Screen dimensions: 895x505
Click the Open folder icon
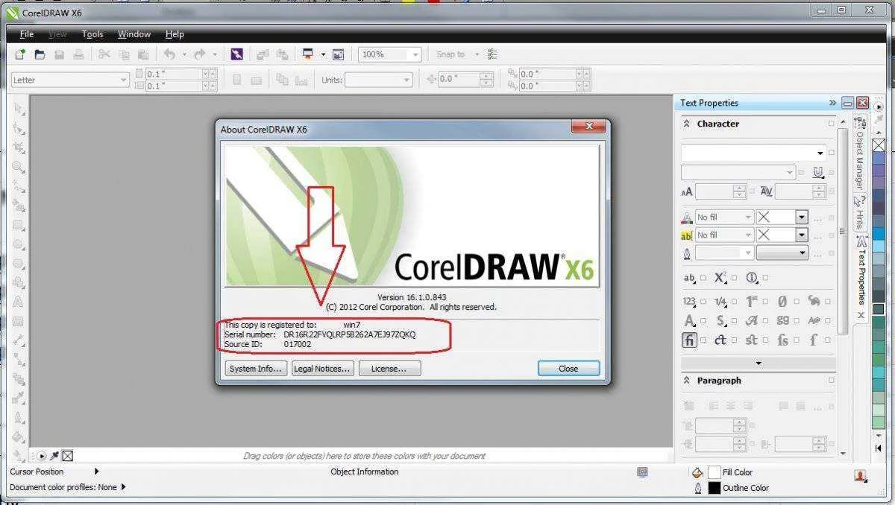coord(40,54)
